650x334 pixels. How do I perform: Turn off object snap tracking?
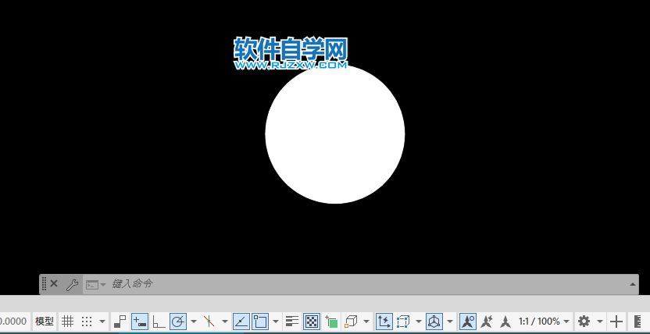coord(241,322)
